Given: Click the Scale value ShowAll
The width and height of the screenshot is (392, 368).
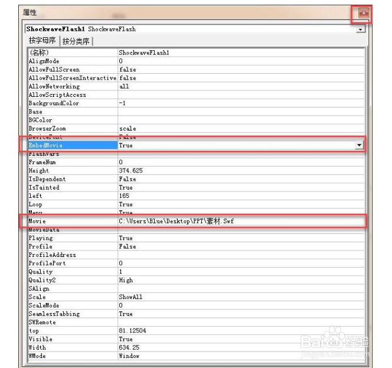Looking at the screenshot, I should (130, 297).
